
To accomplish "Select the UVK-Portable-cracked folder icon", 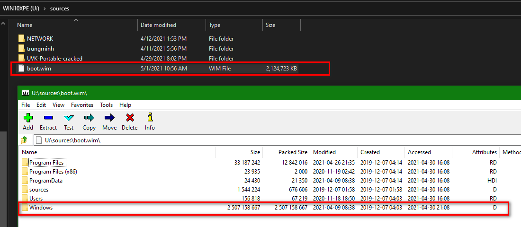I will pos(21,59).
